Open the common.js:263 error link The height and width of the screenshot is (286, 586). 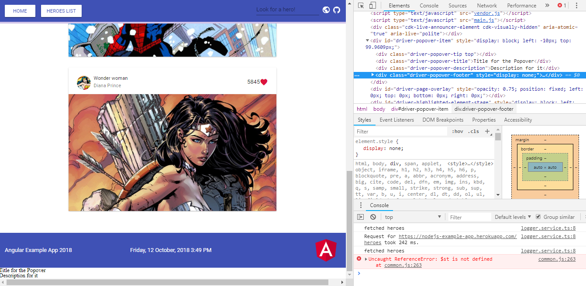pos(557,259)
